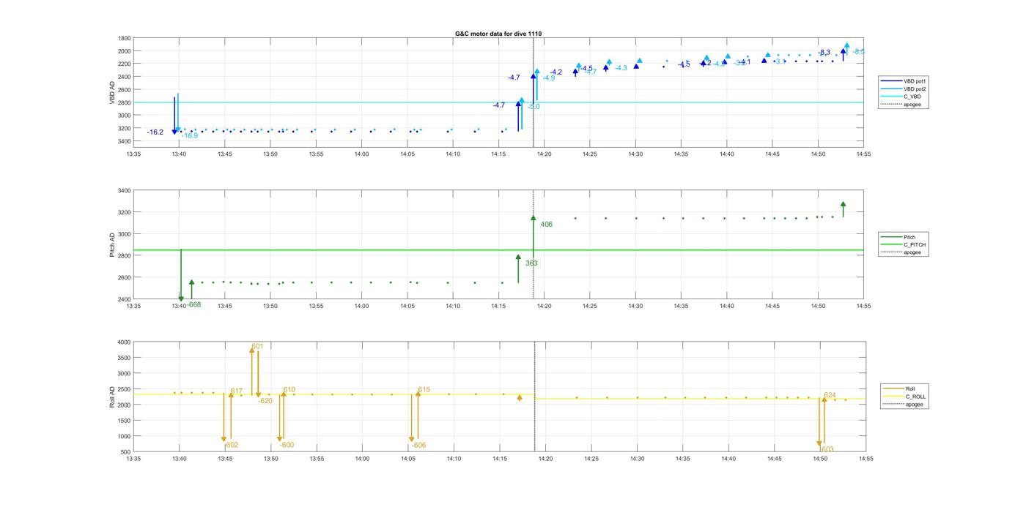Click the '624' roll data label
The width and height of the screenshot is (1026, 507).
coord(830,395)
